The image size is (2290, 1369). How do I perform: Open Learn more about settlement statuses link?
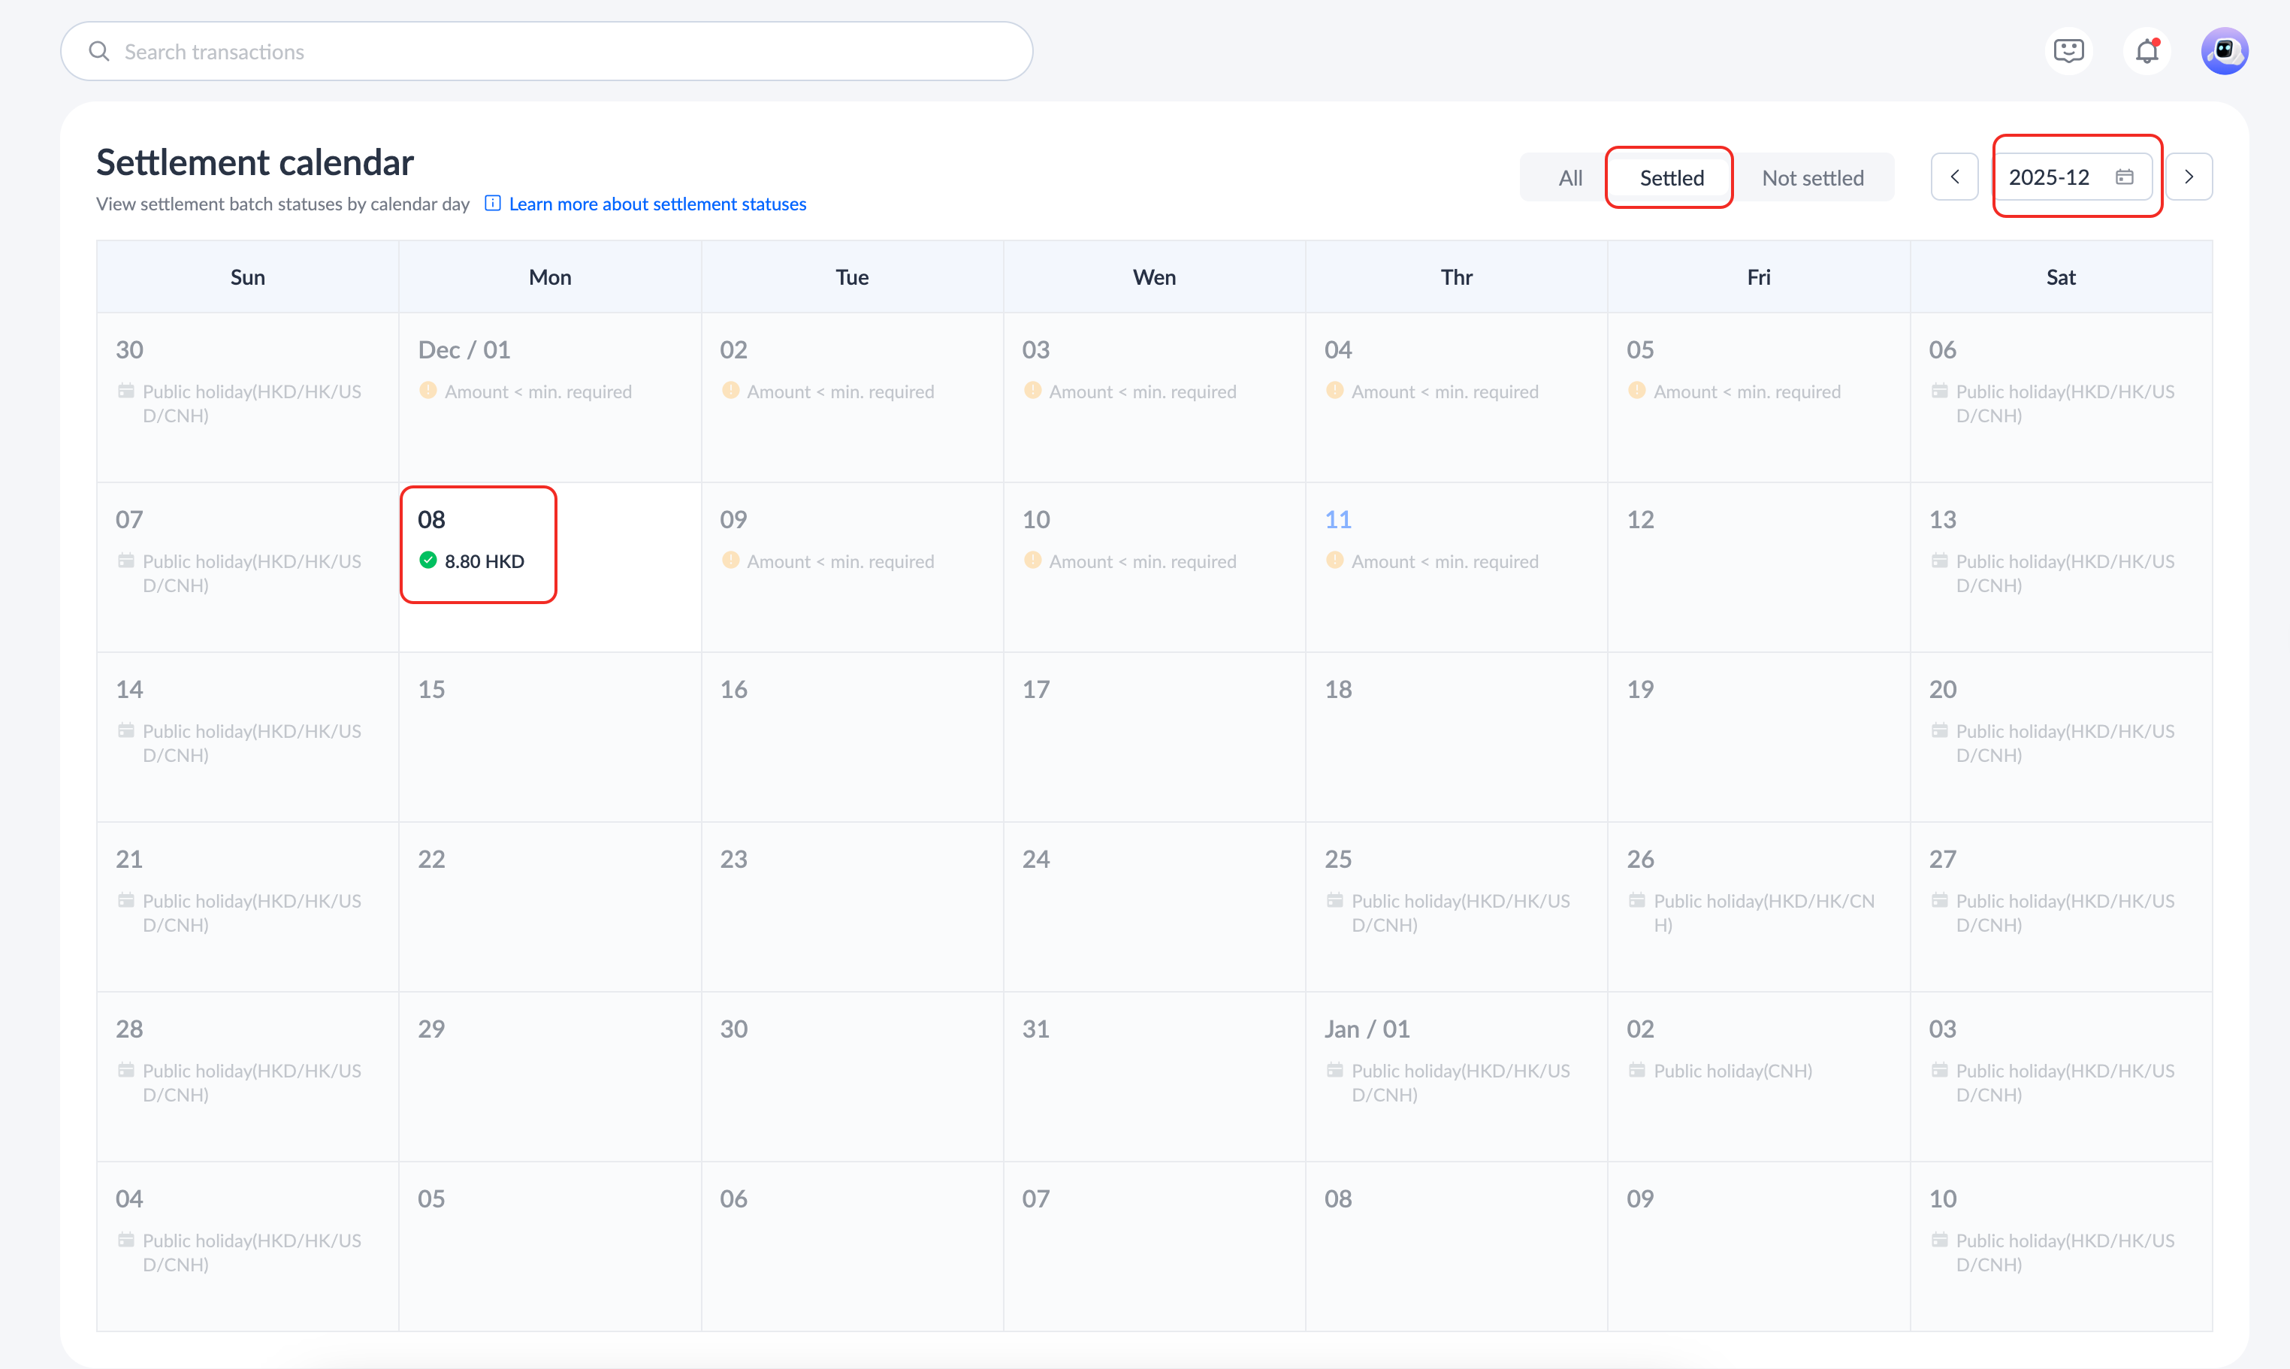coord(657,204)
